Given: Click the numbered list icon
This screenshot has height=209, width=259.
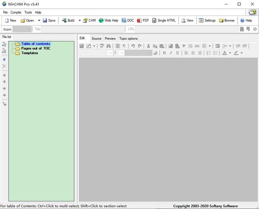Looking at the screenshot, I should pyautogui.click(x=209, y=53).
